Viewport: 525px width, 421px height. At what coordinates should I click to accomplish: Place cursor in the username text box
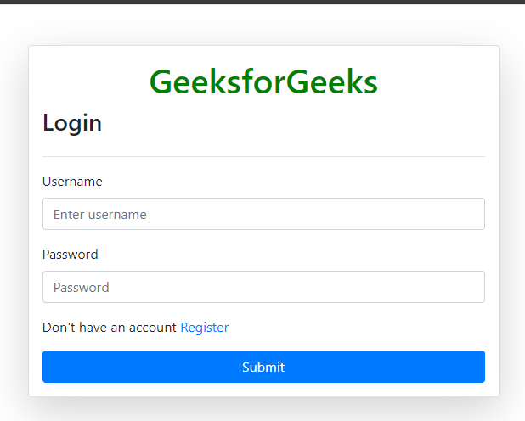[263, 214]
